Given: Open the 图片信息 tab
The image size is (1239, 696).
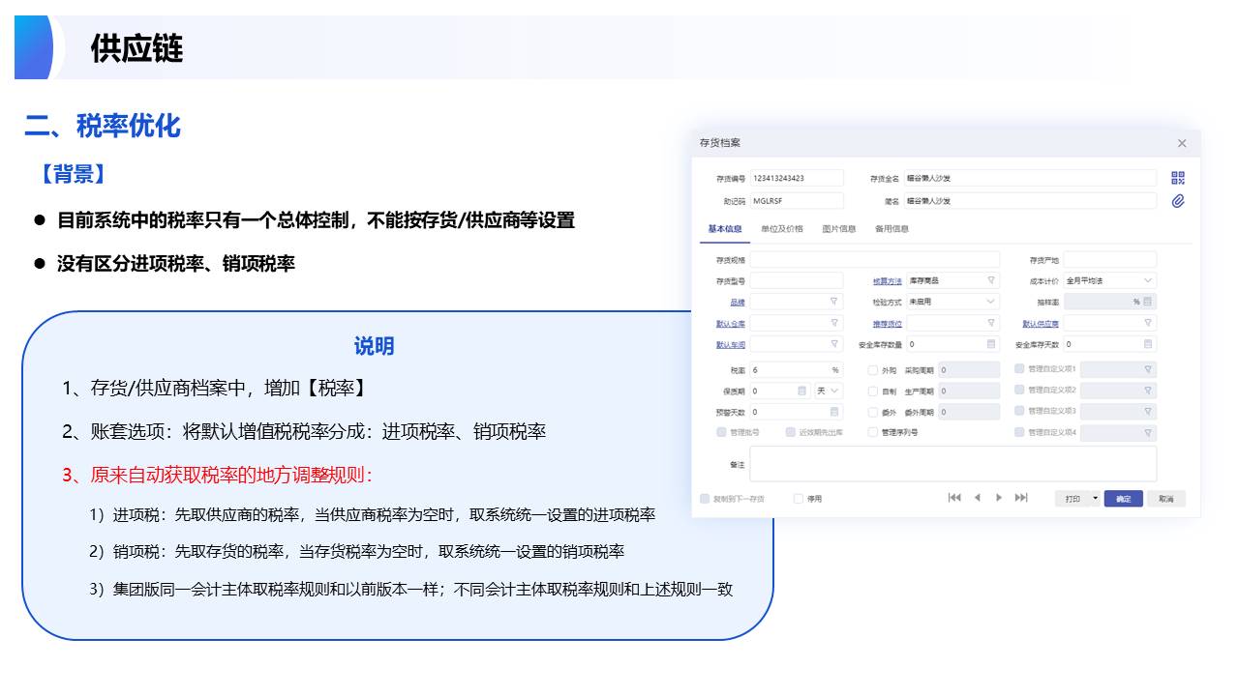Looking at the screenshot, I should (838, 229).
